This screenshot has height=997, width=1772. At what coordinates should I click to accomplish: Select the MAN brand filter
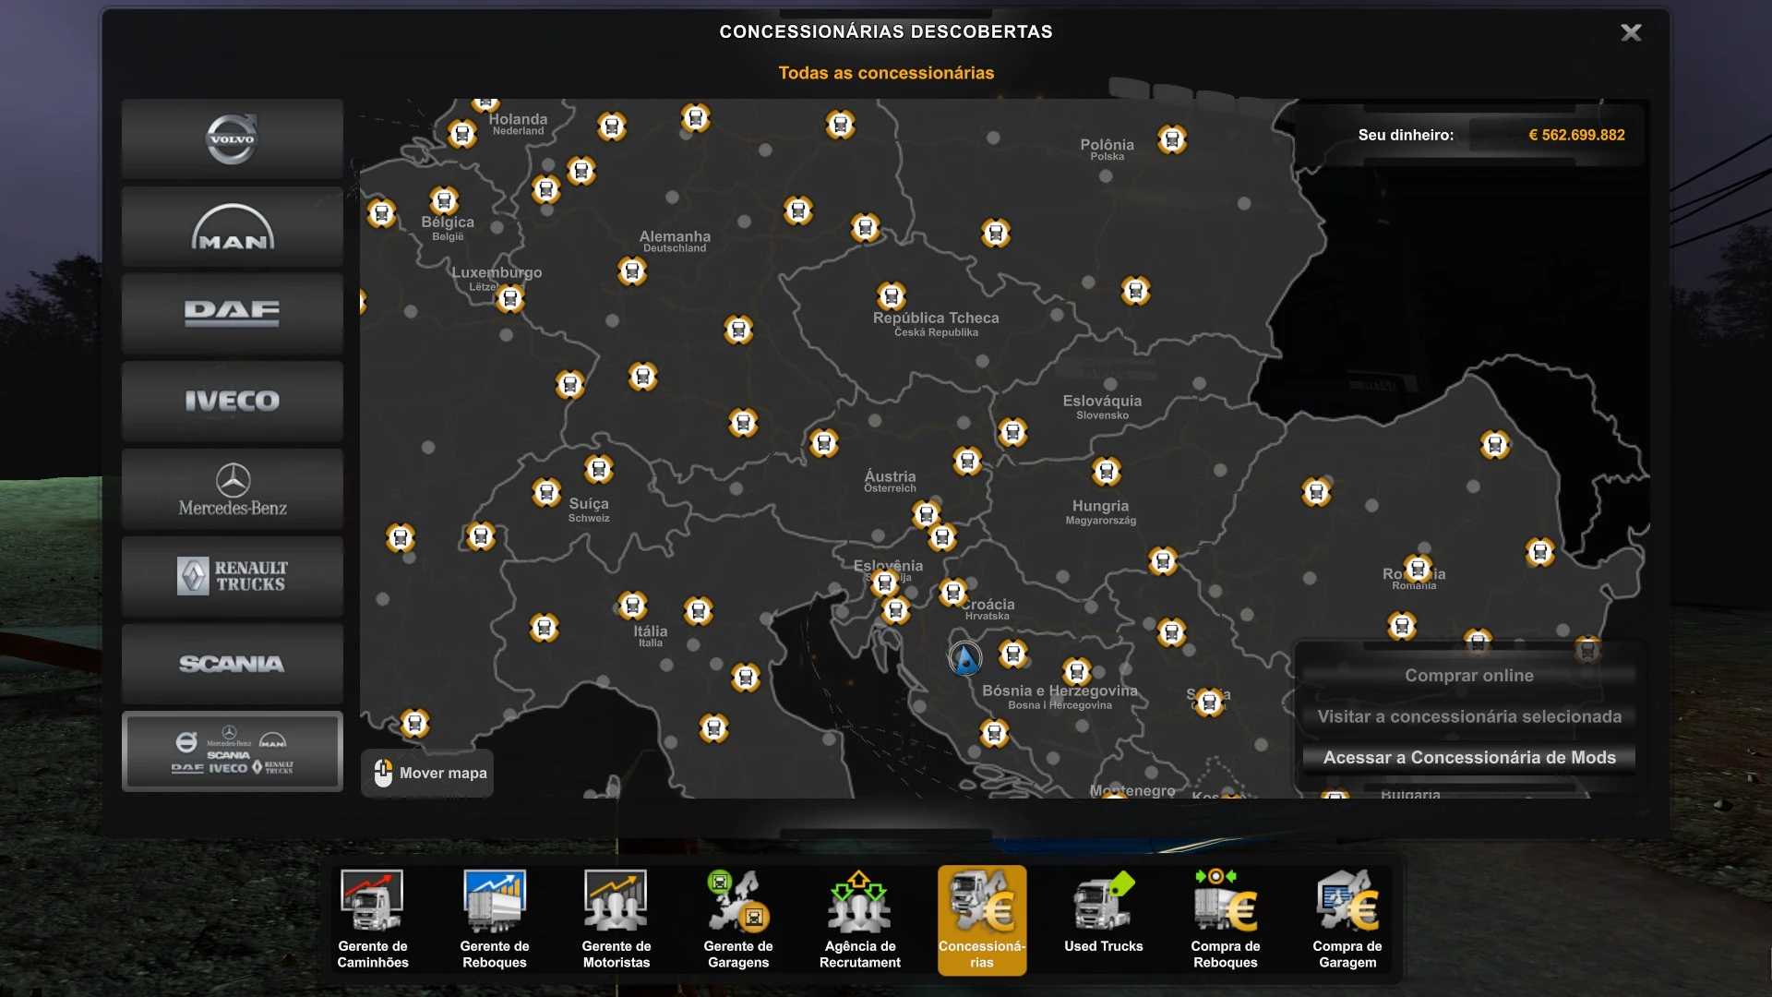(x=232, y=227)
